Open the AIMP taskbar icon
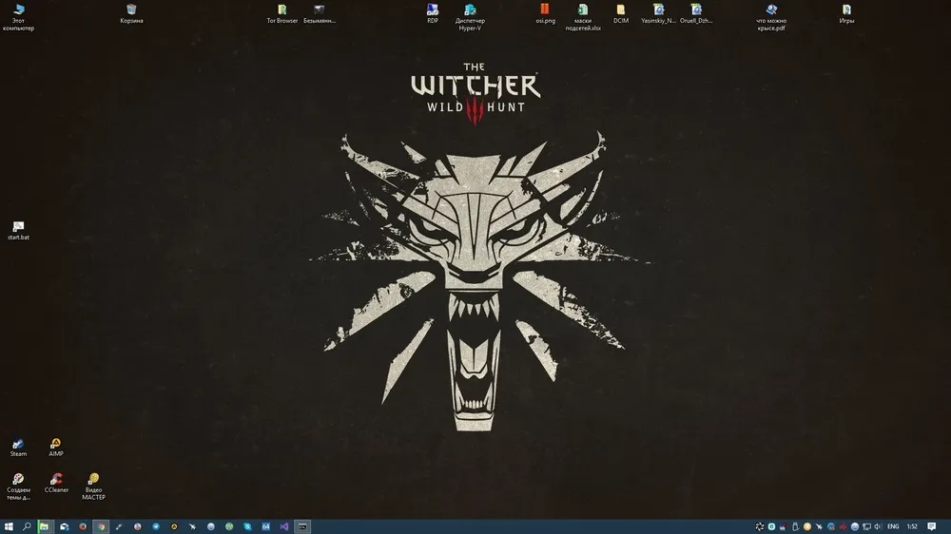The width and height of the screenshot is (951, 534). (174, 526)
